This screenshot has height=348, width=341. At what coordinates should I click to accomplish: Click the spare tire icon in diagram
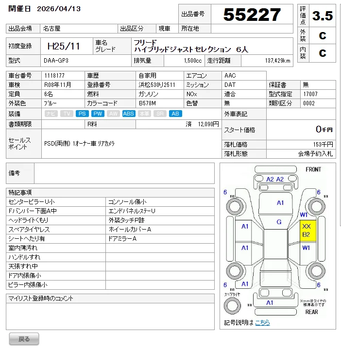(x=232, y=306)
